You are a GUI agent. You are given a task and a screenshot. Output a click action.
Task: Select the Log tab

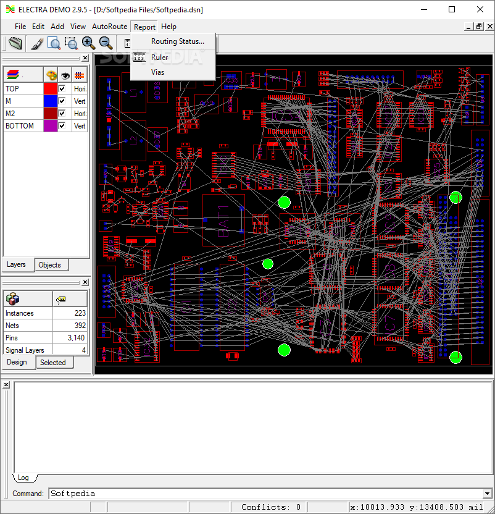pos(23,478)
